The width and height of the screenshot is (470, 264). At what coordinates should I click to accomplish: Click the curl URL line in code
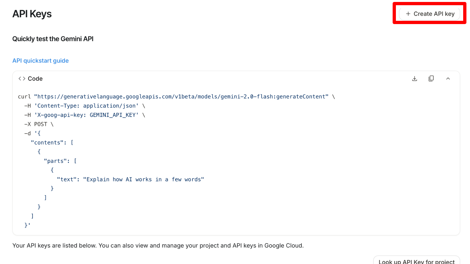coord(176,97)
